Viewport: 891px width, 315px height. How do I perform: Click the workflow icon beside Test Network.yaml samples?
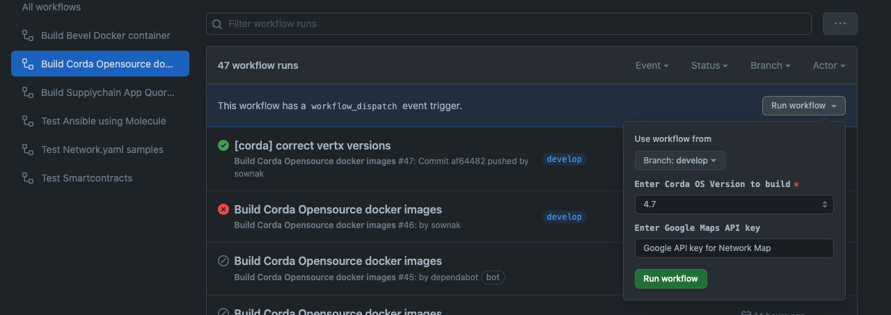28,150
